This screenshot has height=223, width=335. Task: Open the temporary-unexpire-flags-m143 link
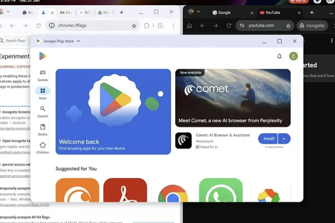(x=24, y=205)
